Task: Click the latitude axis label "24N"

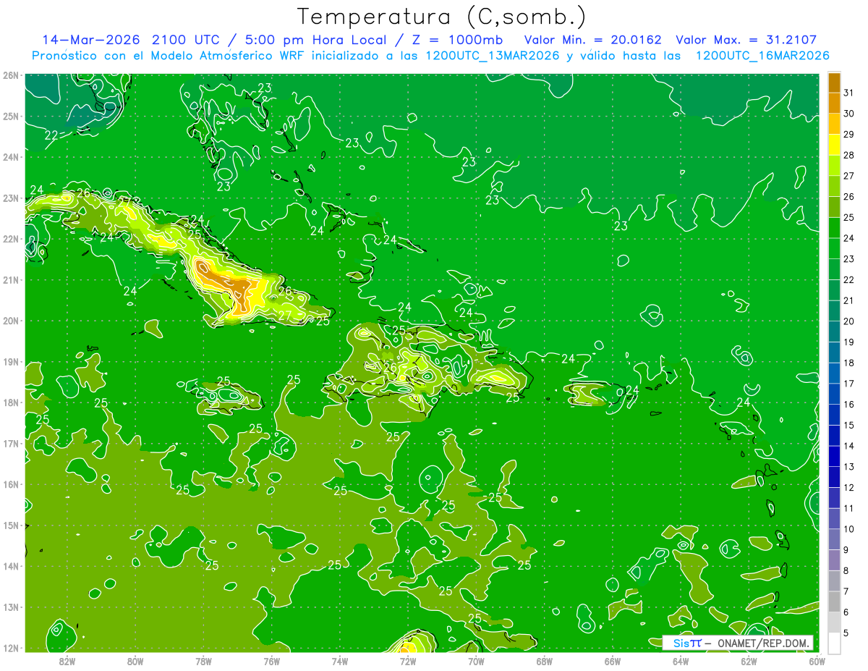Action: pyautogui.click(x=10, y=157)
